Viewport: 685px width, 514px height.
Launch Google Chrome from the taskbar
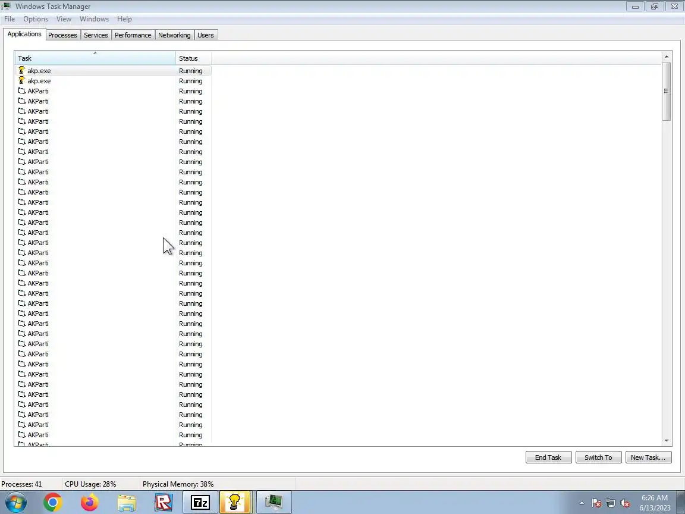click(53, 503)
